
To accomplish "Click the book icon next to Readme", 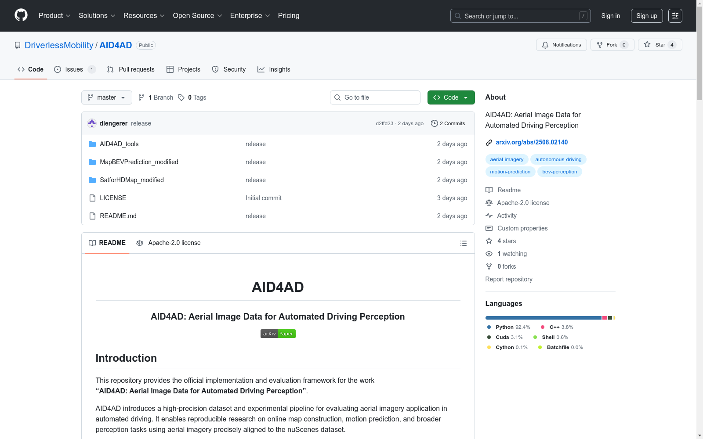I will (489, 190).
